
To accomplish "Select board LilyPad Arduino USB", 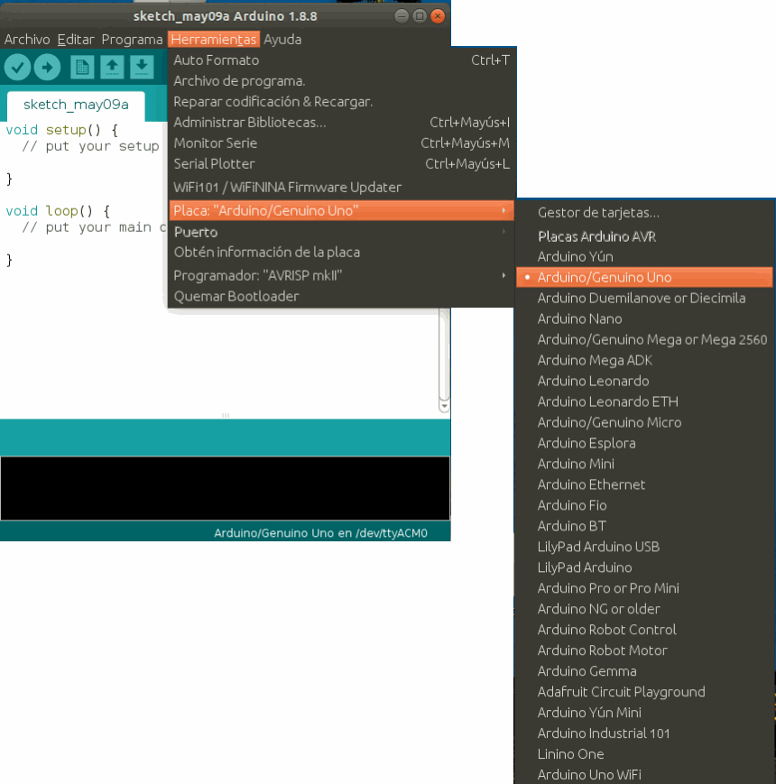I will pos(644,547).
